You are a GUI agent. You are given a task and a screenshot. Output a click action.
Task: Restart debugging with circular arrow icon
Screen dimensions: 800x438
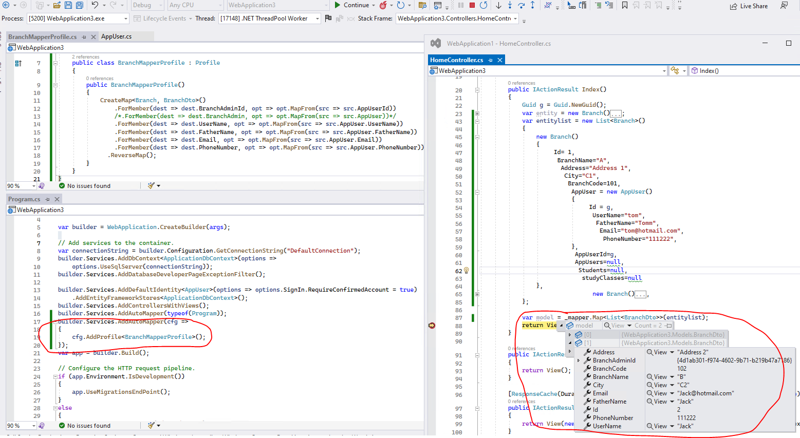tap(483, 5)
